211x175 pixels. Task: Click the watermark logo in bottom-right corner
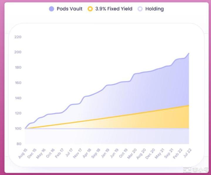(x=196, y=170)
